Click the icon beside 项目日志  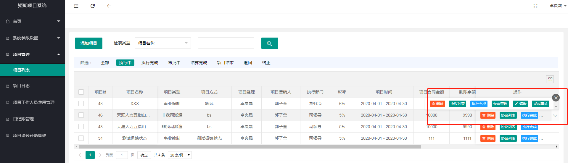(8, 86)
